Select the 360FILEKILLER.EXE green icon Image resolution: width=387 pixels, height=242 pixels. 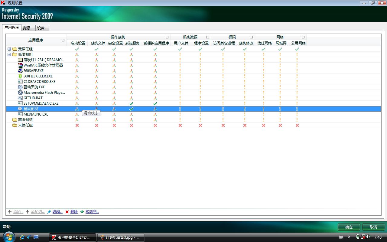[x=20, y=76]
